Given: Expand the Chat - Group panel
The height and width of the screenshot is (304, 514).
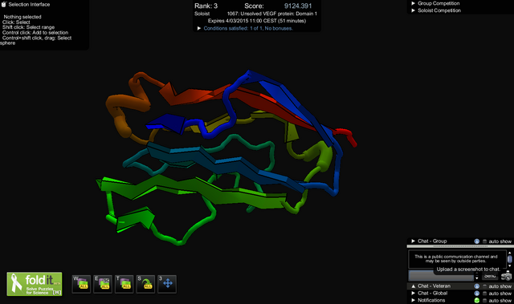Looking at the screenshot, I should point(413,241).
